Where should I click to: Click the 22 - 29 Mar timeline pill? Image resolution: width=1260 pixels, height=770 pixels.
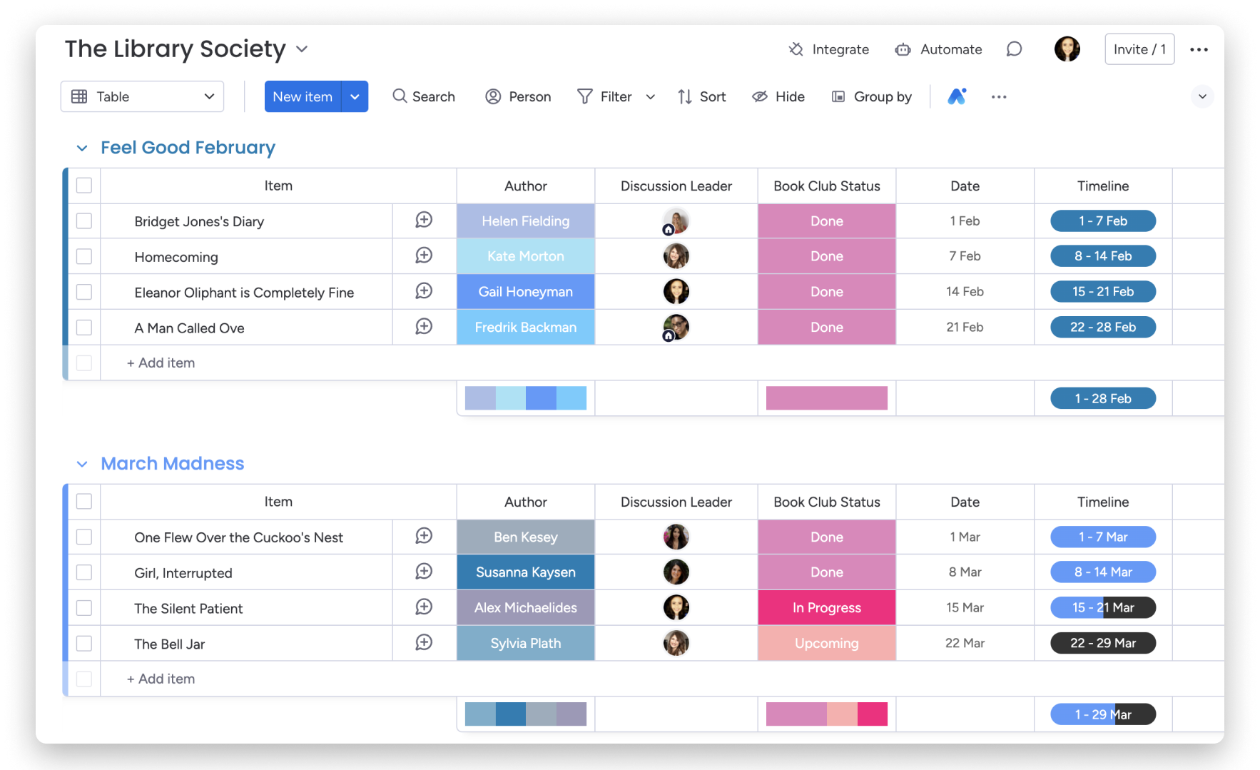1102,643
